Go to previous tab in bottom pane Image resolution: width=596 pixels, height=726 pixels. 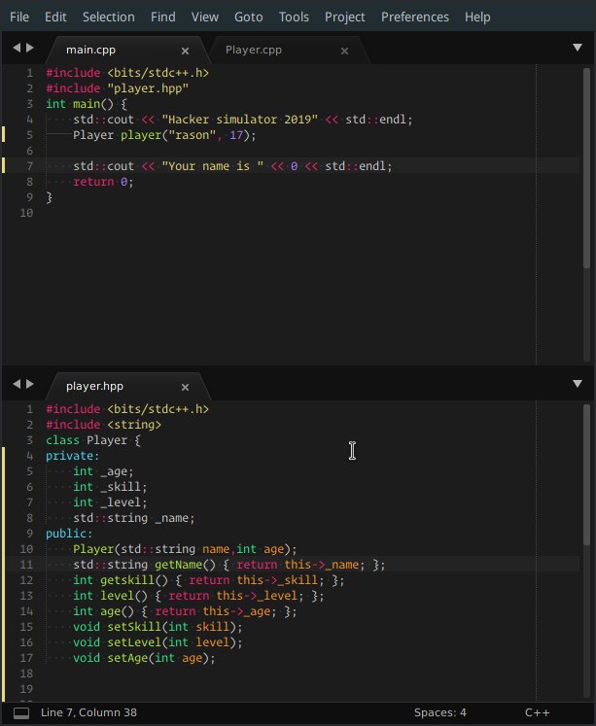coord(17,383)
